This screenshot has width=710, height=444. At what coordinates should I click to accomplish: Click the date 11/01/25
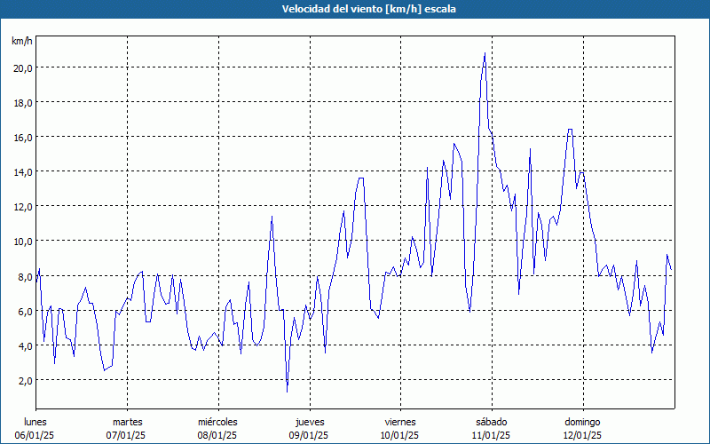(x=491, y=435)
